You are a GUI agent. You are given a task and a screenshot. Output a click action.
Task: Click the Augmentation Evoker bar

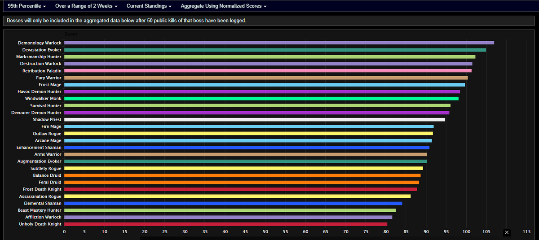pos(246,161)
